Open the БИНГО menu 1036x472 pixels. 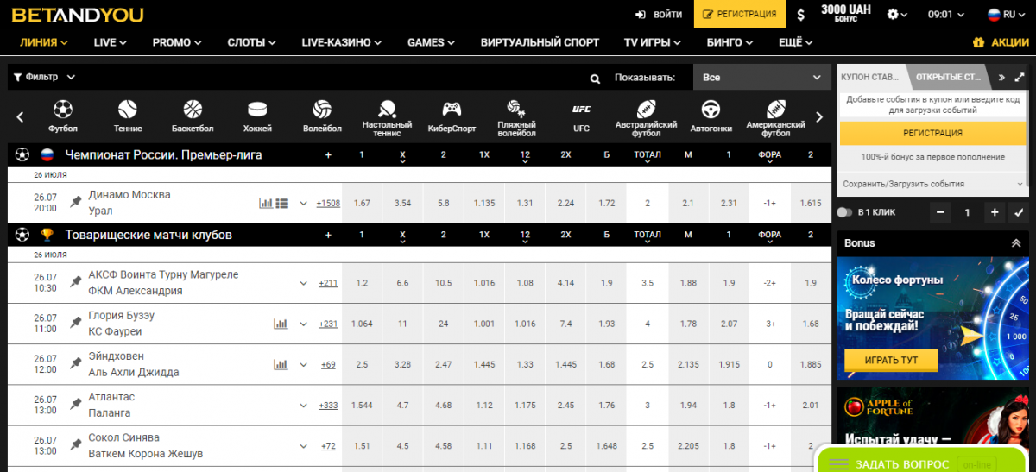pos(730,42)
